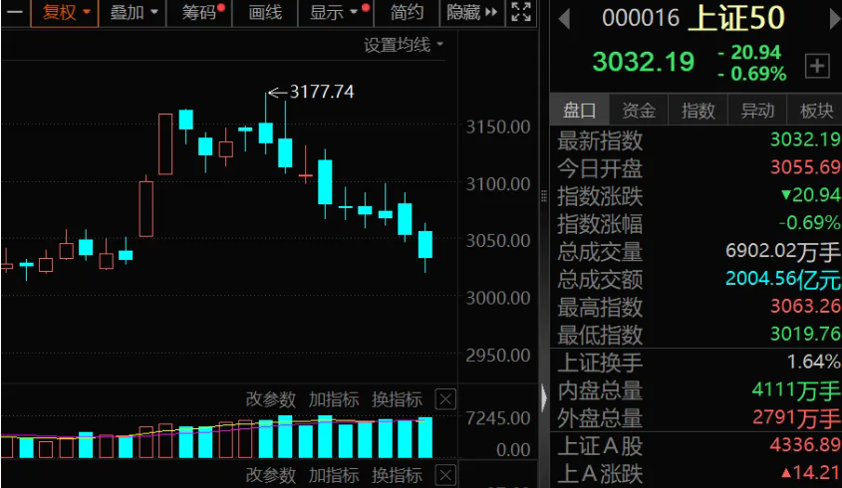Add 上证50 to watchlist with plus icon

(817, 66)
